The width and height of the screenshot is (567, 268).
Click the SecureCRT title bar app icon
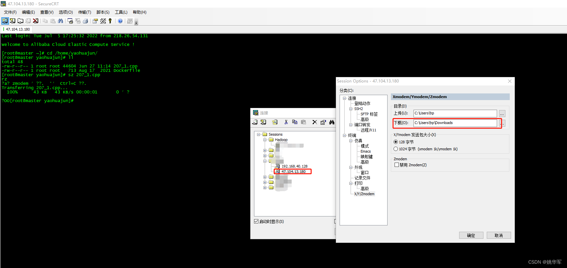tap(3, 4)
